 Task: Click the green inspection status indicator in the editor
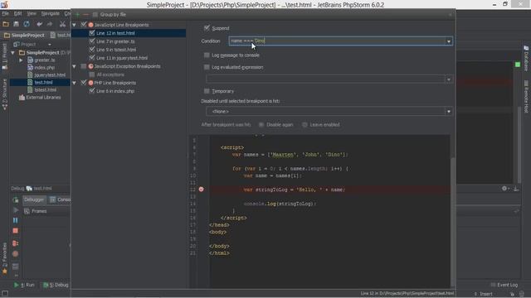(518, 65)
